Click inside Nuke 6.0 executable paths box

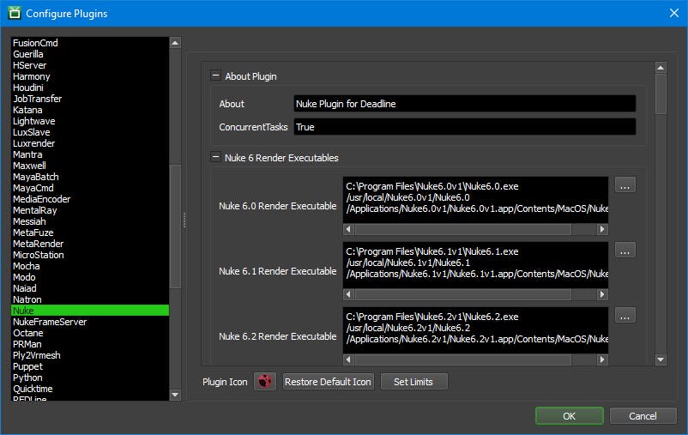click(475, 200)
